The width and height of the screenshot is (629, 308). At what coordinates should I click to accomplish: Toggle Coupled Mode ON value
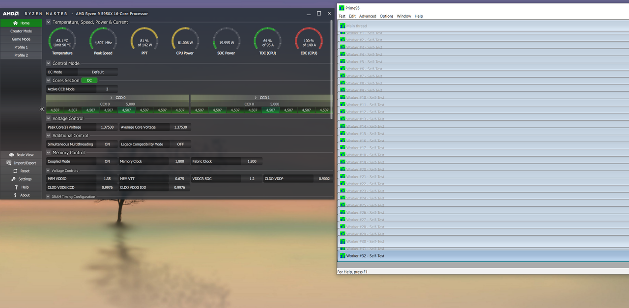tap(107, 161)
